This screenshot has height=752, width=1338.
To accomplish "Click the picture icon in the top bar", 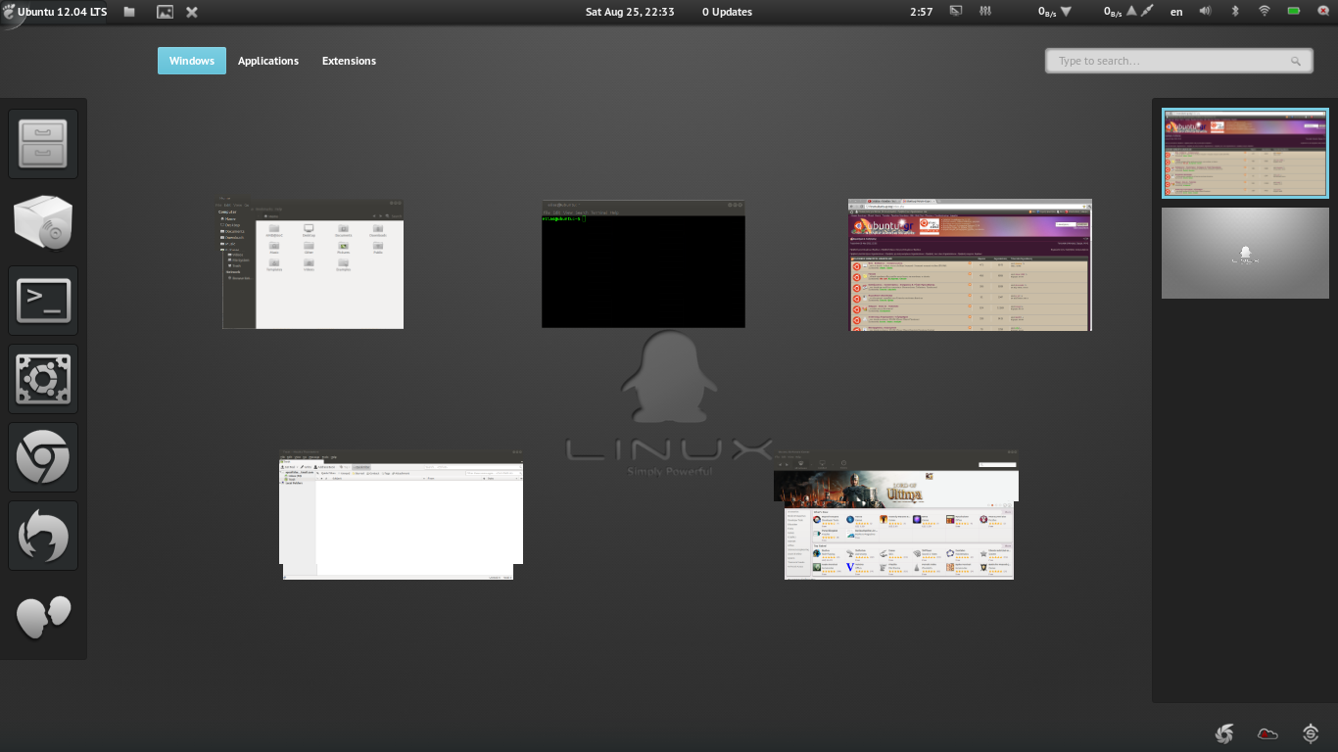I will [165, 12].
